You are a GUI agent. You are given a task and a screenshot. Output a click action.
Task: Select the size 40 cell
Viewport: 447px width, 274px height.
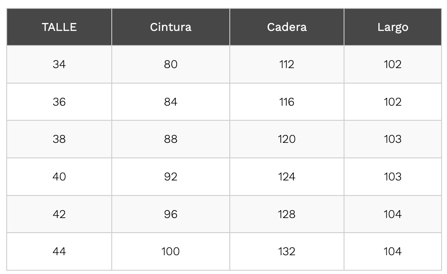coord(59,177)
